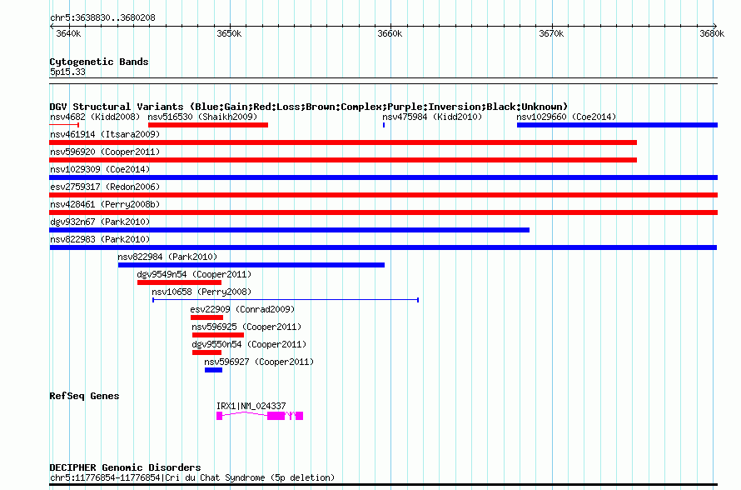Click the nsv596927 (Cooper2011) label
This screenshot has width=741, height=490.
259,362
